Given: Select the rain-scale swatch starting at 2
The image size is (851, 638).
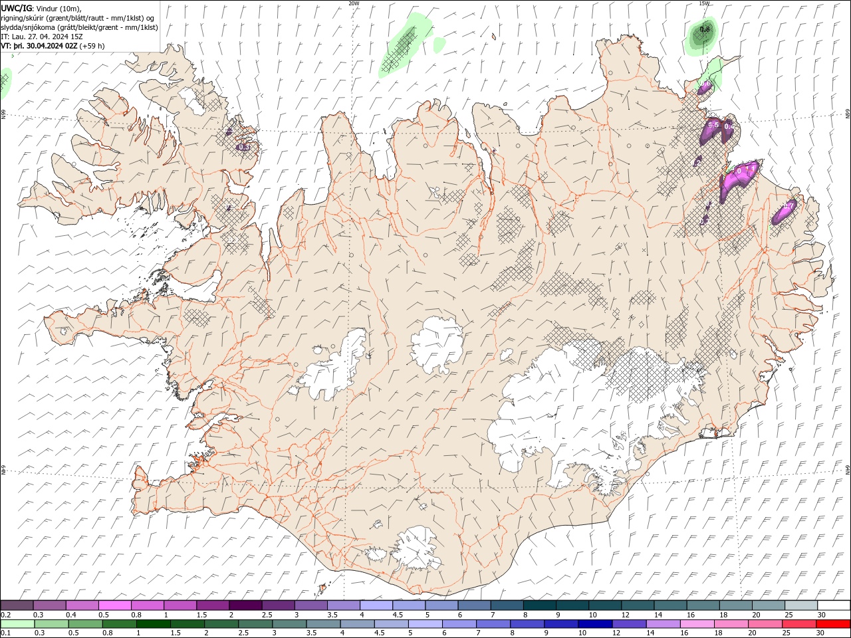Looking at the screenshot, I should click(221, 624).
